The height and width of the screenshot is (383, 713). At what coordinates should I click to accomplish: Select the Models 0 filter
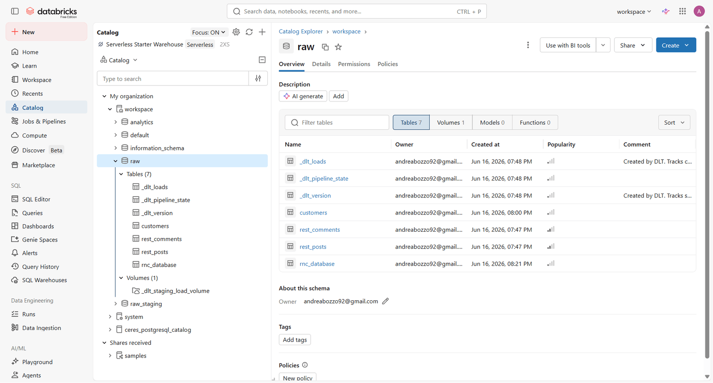click(x=492, y=122)
